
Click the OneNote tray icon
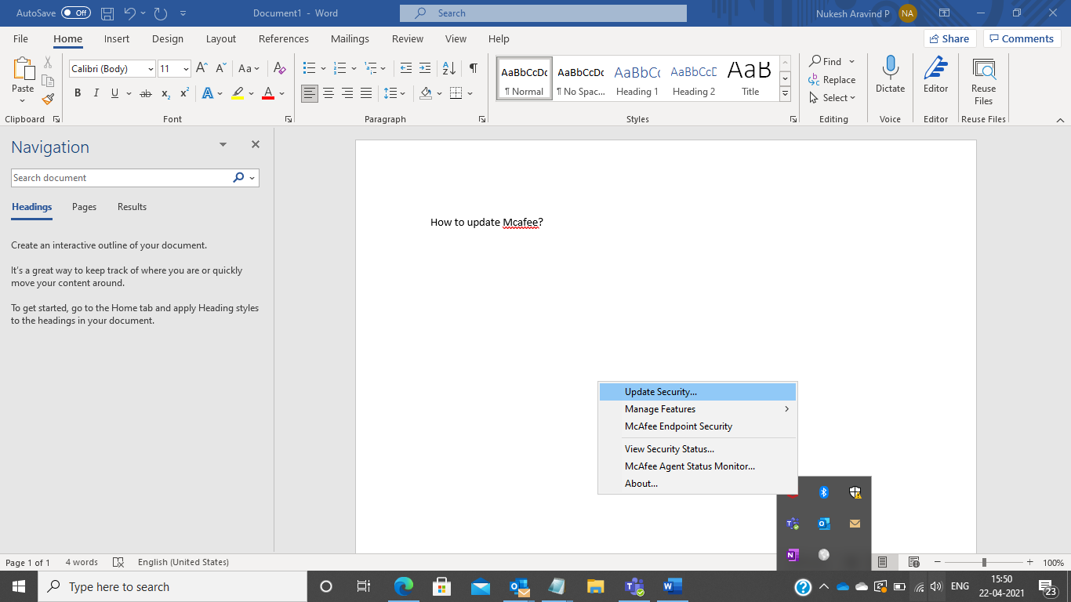tap(793, 555)
